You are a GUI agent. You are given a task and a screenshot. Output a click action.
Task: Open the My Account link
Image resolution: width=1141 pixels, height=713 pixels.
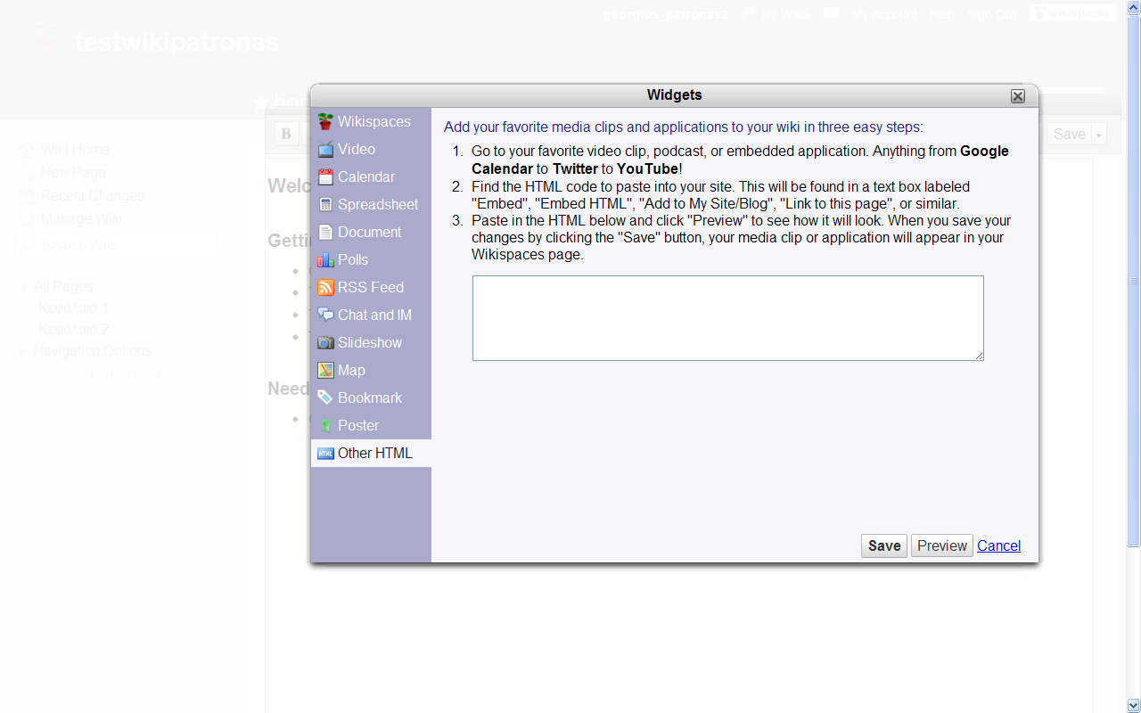point(883,14)
